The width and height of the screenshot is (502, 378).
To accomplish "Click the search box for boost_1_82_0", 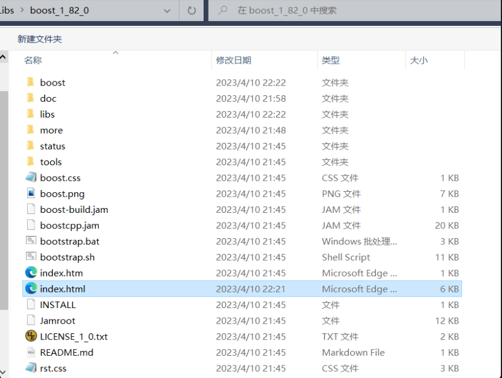I will (x=354, y=11).
